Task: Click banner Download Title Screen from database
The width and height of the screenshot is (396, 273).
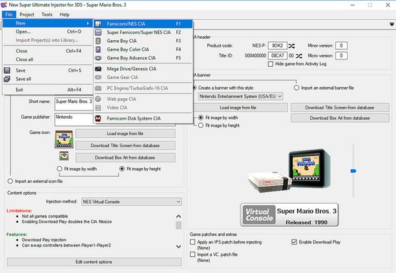Action: pyautogui.click(x=340, y=107)
